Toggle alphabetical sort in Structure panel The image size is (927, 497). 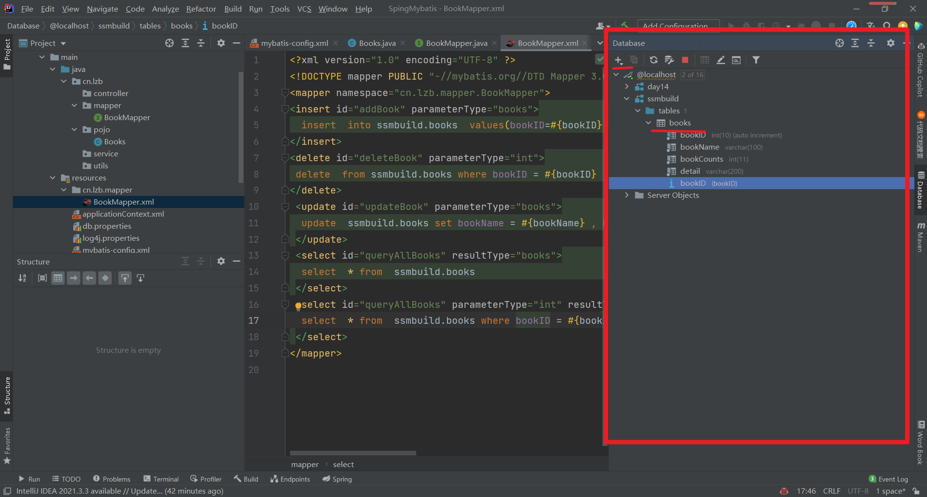pyautogui.click(x=22, y=278)
